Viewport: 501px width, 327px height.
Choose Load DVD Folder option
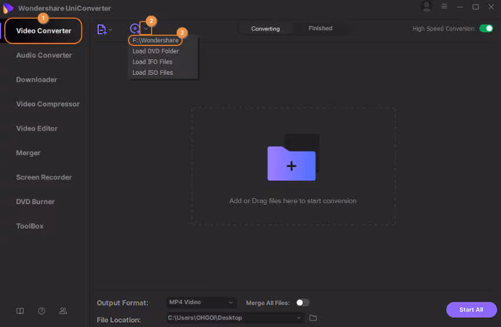[x=156, y=51]
